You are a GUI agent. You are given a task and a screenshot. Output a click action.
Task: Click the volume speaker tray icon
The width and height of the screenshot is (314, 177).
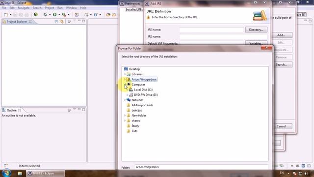point(306,174)
